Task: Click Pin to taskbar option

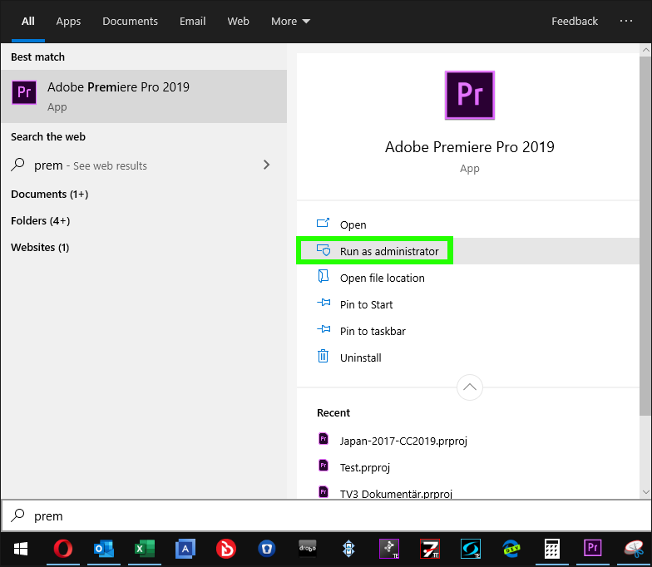Action: point(372,331)
